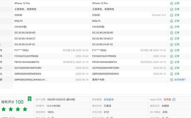Image resolution: width=191 pixels, height=118 pixels.
Task: Click the second green rating star
Action: (x=11, y=109)
